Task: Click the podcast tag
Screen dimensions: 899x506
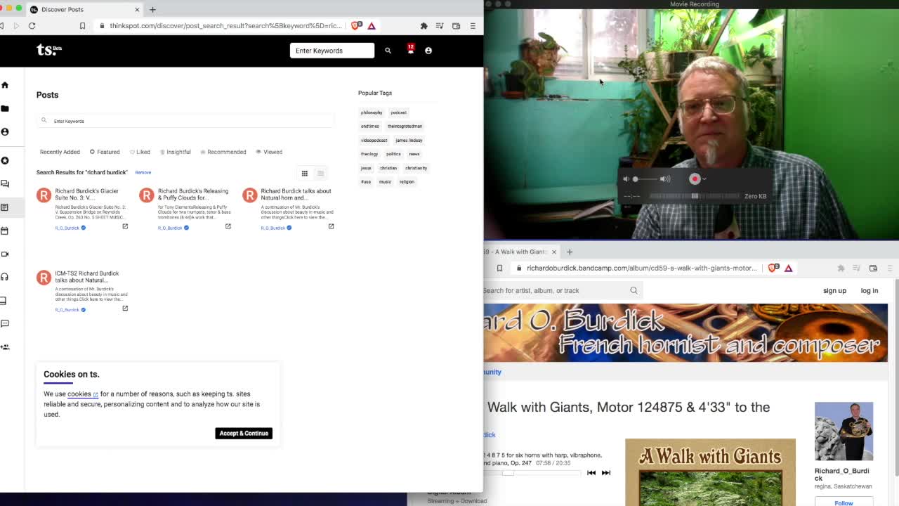Action: tap(398, 112)
